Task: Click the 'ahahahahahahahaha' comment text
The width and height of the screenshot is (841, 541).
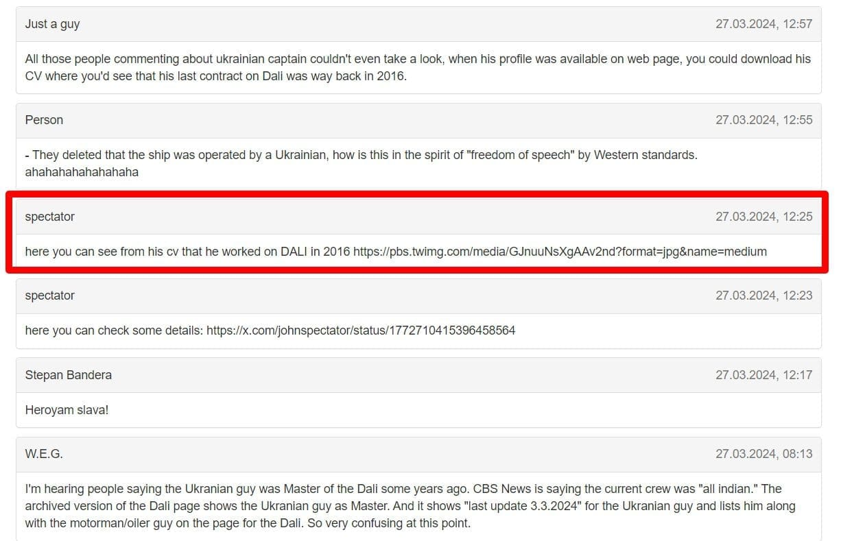Action: (82, 172)
